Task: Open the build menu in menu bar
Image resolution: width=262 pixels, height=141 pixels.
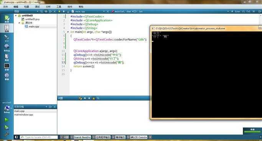Action: click(26, 7)
